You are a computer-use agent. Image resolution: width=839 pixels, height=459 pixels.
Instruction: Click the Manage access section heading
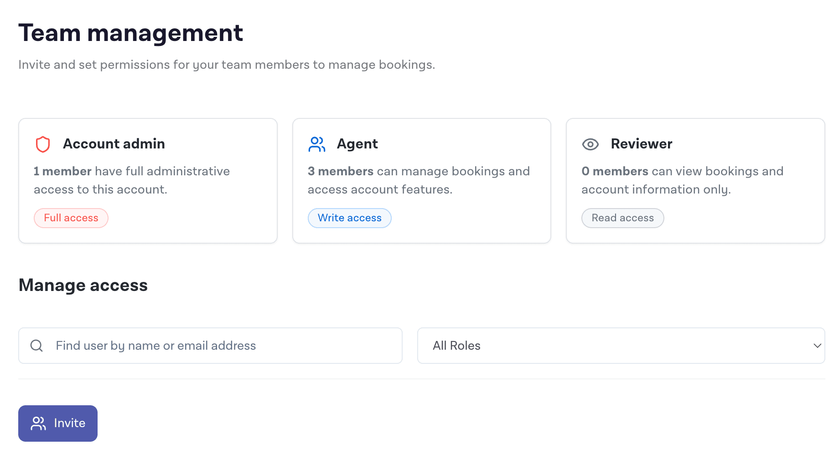tap(83, 285)
